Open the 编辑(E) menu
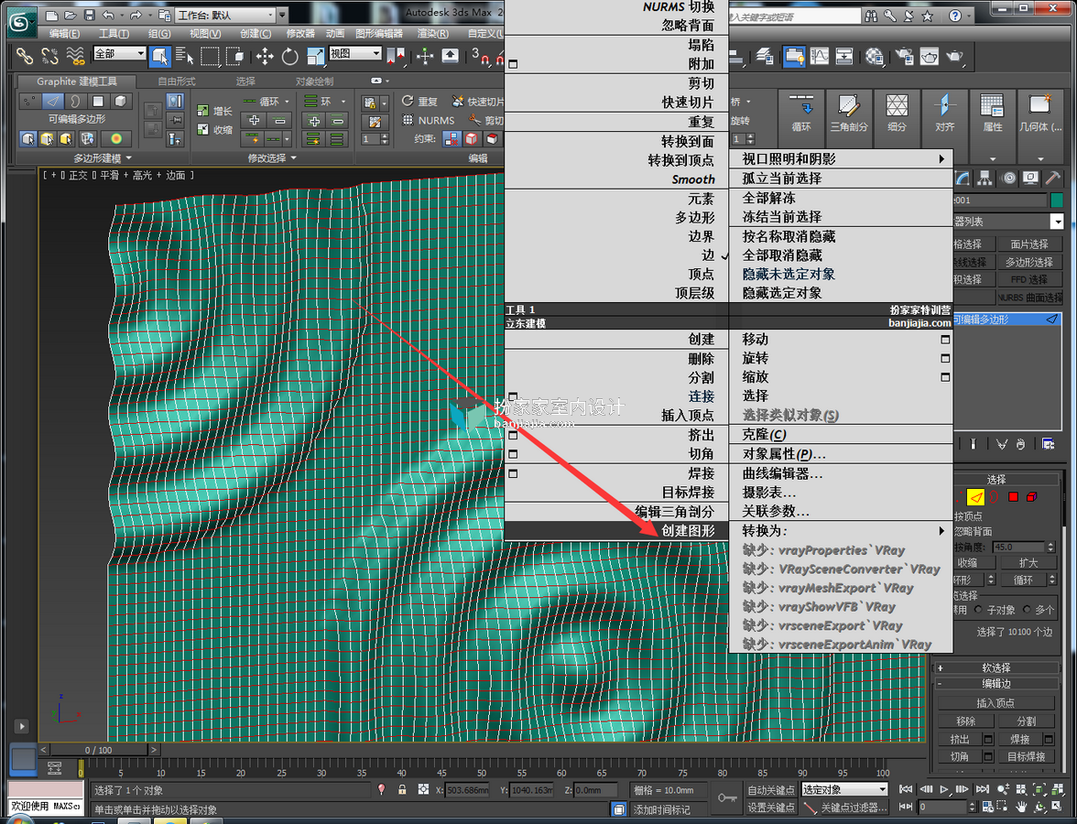The image size is (1077, 824). pyautogui.click(x=64, y=33)
